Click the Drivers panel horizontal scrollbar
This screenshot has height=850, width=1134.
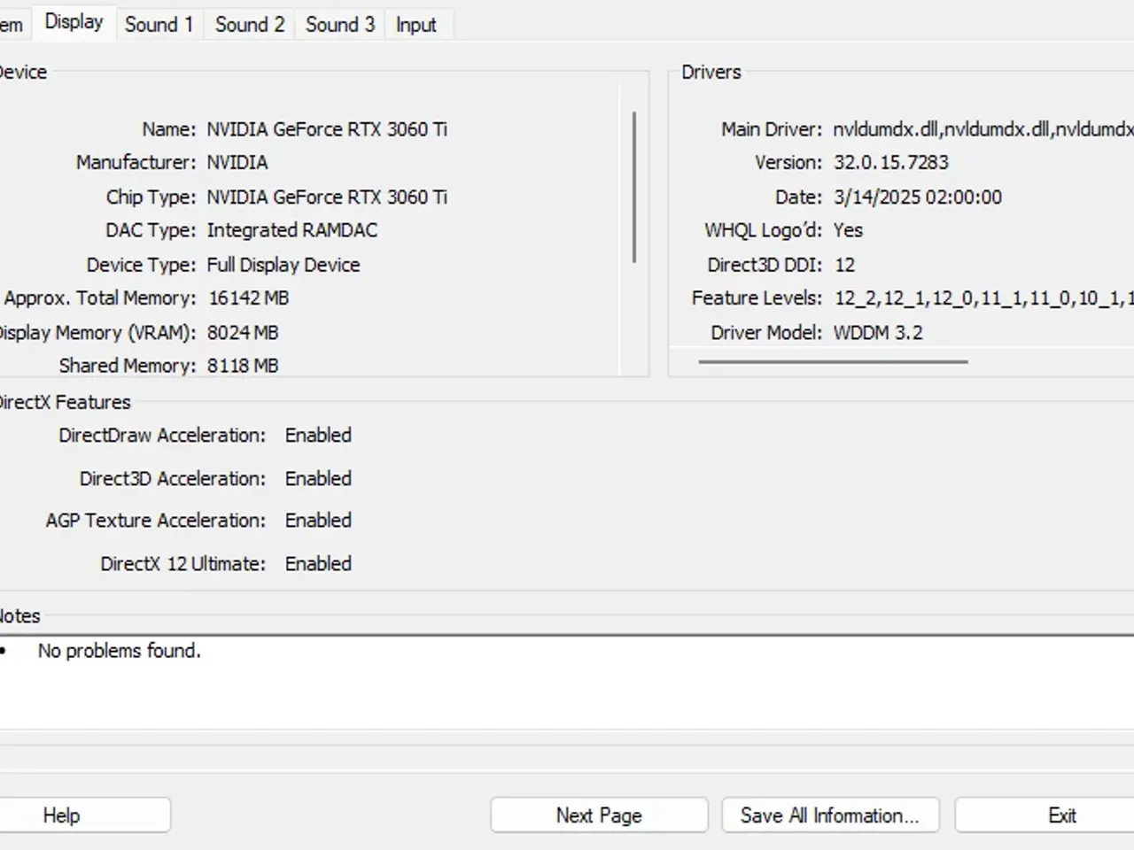click(833, 361)
